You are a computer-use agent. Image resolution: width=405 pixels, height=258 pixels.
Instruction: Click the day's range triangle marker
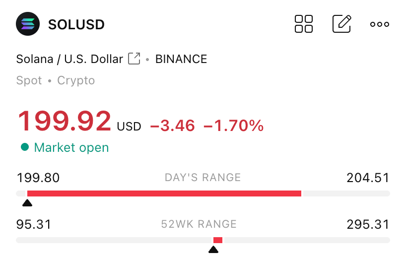(27, 203)
